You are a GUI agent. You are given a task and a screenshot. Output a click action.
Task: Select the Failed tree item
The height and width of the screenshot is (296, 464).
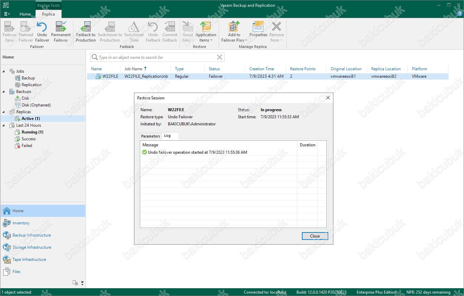click(27, 146)
